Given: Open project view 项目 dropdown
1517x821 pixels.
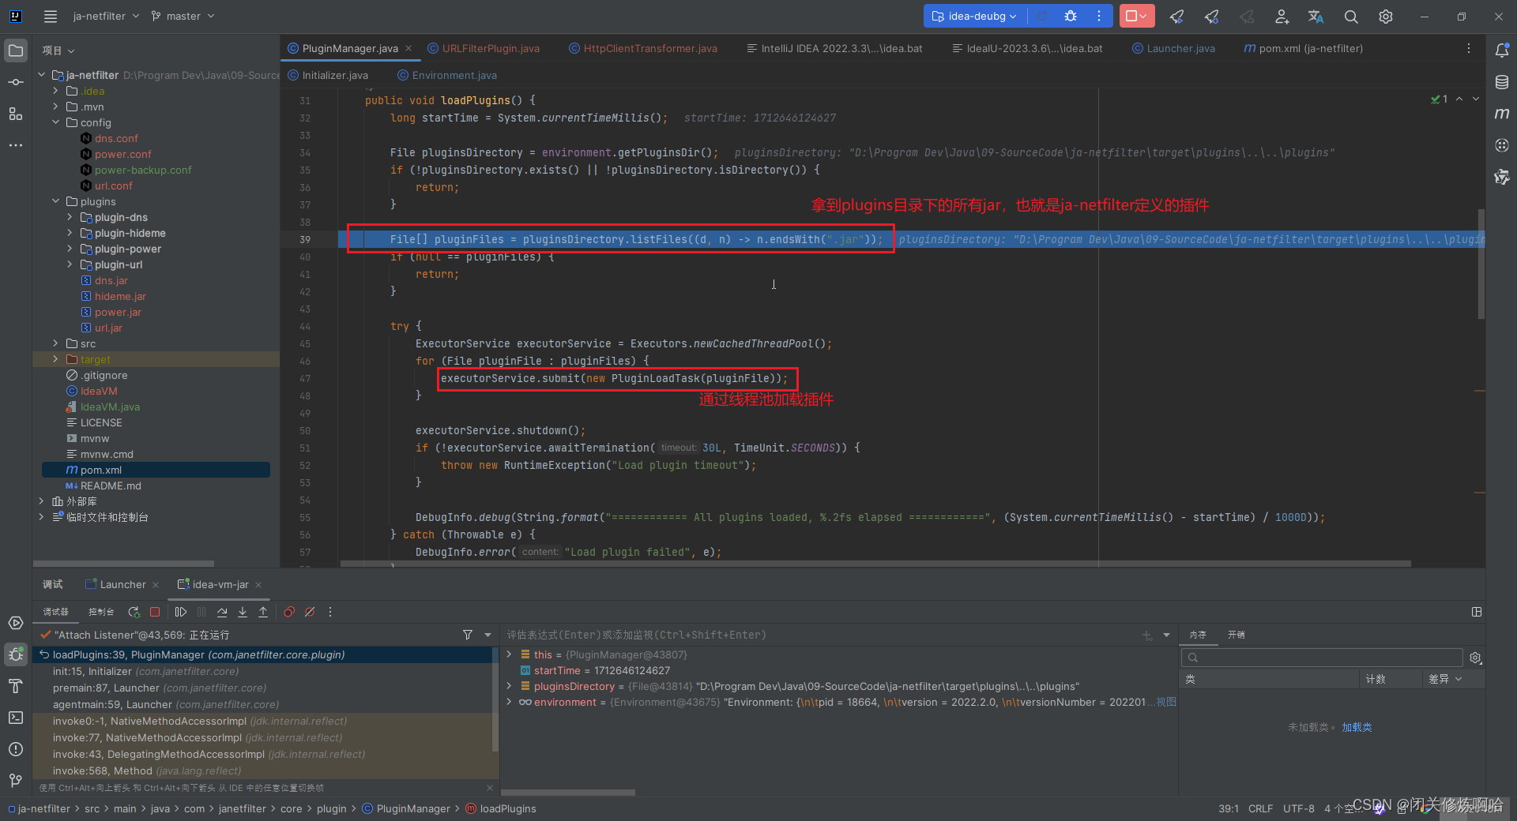Looking at the screenshot, I should point(58,51).
